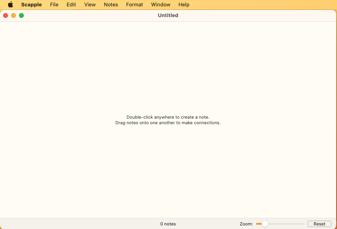Open the Scapple application menu
337x229 pixels.
(x=31, y=4)
